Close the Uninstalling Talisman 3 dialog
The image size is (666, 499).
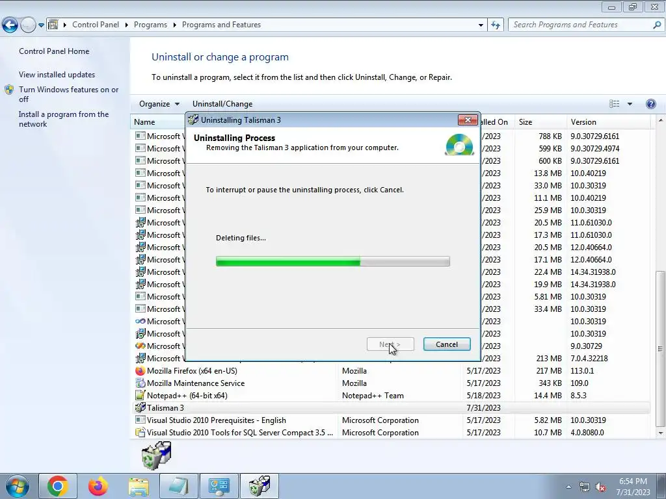468,120
